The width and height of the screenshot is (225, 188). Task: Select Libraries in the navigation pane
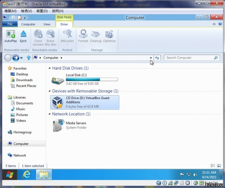click(17, 97)
